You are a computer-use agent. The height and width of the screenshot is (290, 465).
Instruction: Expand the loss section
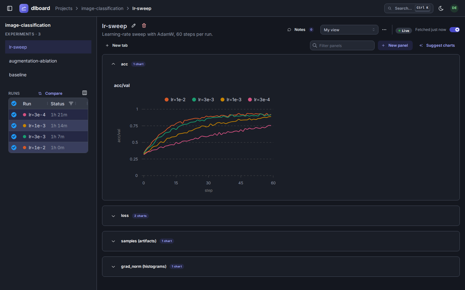coord(113,216)
